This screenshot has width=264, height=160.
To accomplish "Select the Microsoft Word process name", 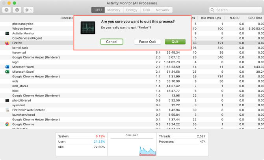I will click(x=23, y=67).
